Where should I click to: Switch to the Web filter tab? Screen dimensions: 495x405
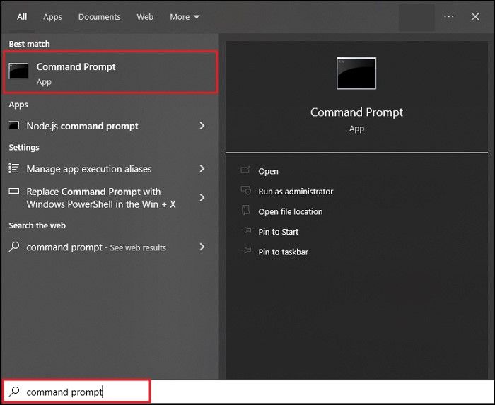pyautogui.click(x=145, y=17)
